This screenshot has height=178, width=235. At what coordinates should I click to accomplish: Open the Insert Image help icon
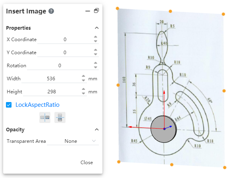(x=51, y=11)
